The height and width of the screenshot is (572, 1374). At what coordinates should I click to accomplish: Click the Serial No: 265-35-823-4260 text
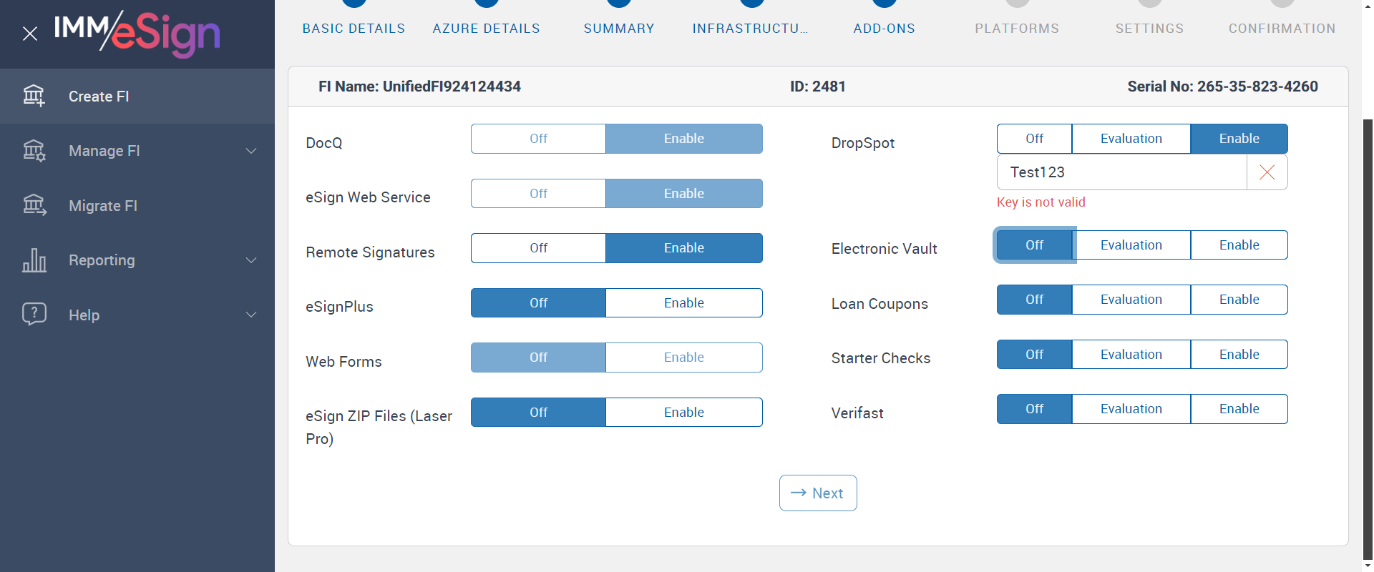pos(1222,87)
